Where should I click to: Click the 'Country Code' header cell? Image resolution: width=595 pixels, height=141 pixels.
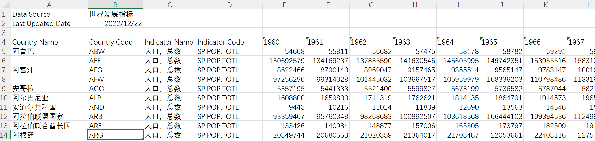click(x=115, y=42)
